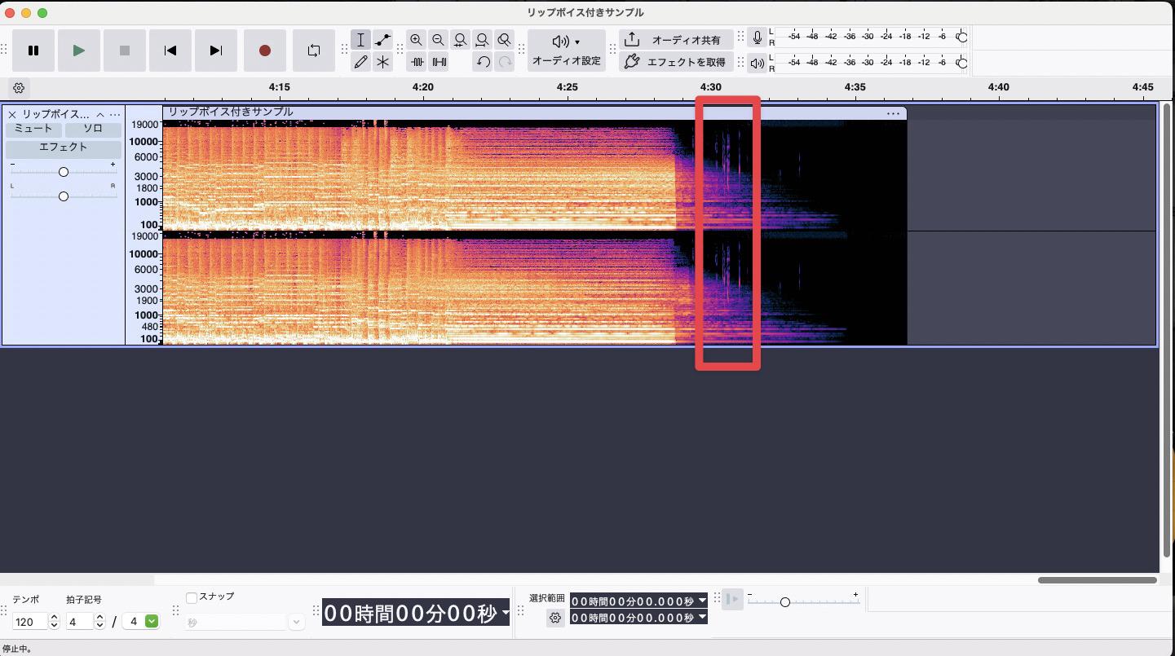1175x656 pixels.
Task: Click the Undo arrow icon
Action: (483, 62)
